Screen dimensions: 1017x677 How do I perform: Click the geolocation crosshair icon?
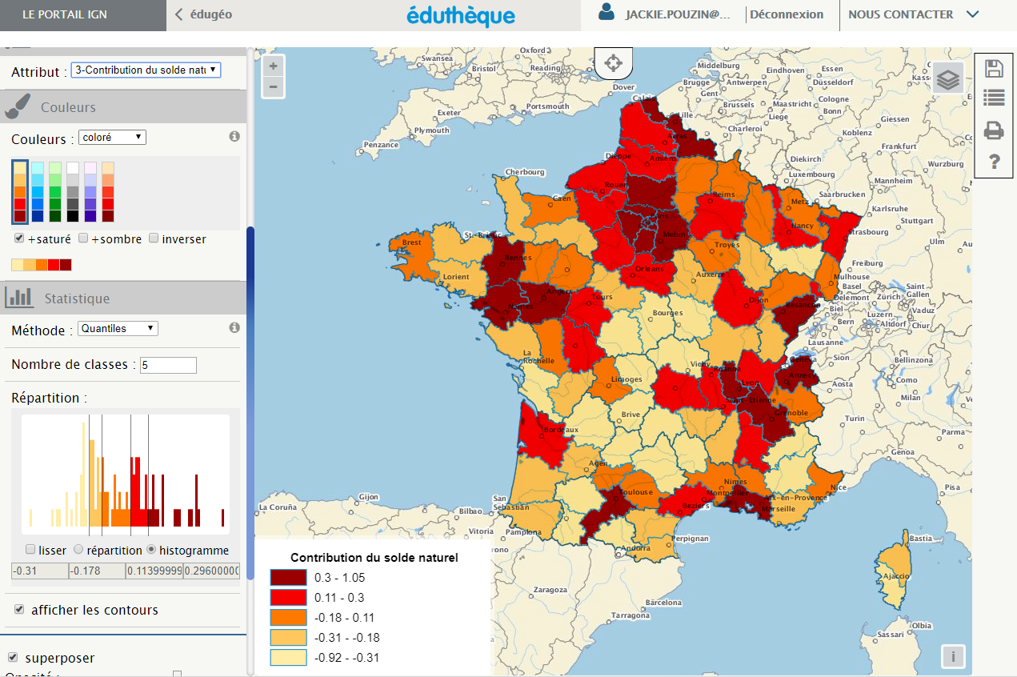[x=613, y=62]
